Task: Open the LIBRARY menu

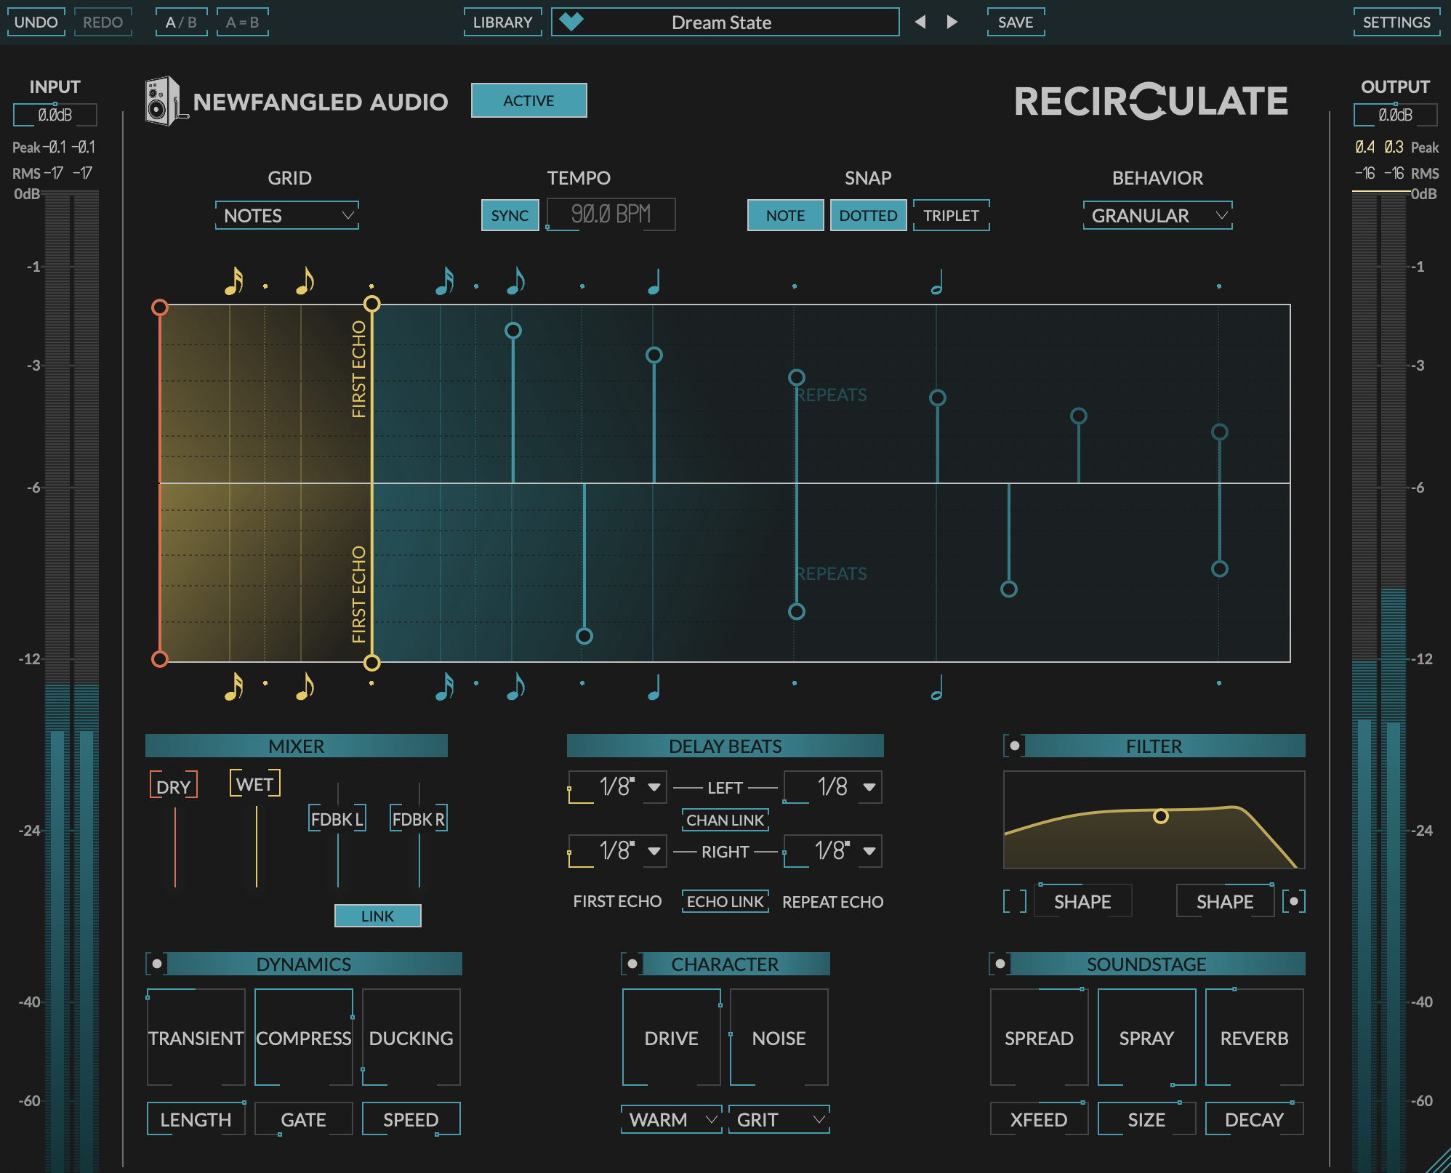Action: 502,22
